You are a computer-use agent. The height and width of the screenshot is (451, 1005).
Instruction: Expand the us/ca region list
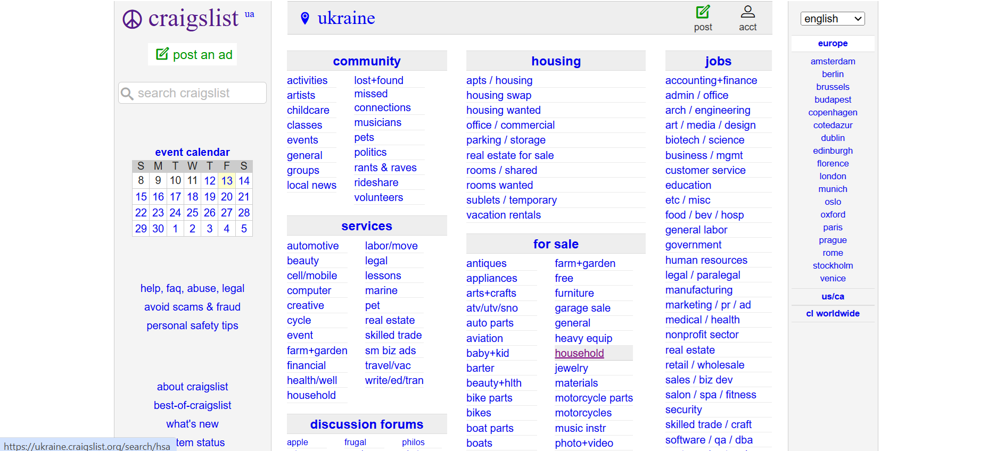[833, 297]
